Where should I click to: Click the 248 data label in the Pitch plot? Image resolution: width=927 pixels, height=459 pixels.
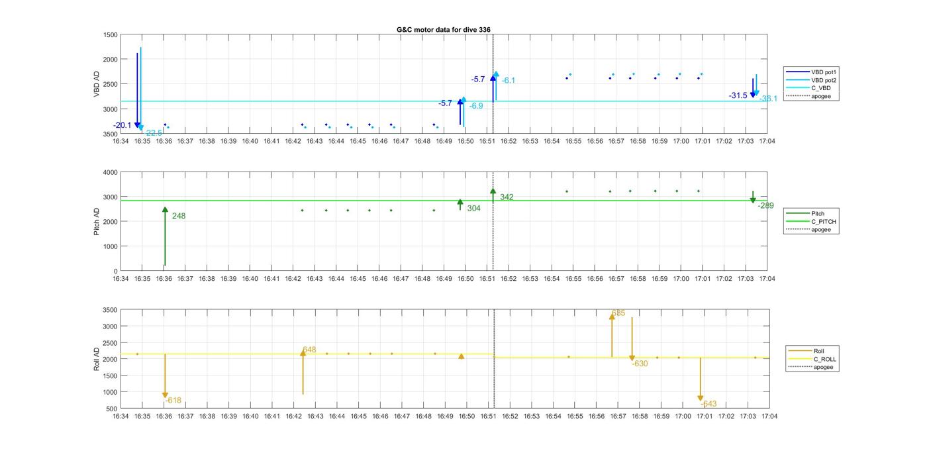[x=179, y=216]
